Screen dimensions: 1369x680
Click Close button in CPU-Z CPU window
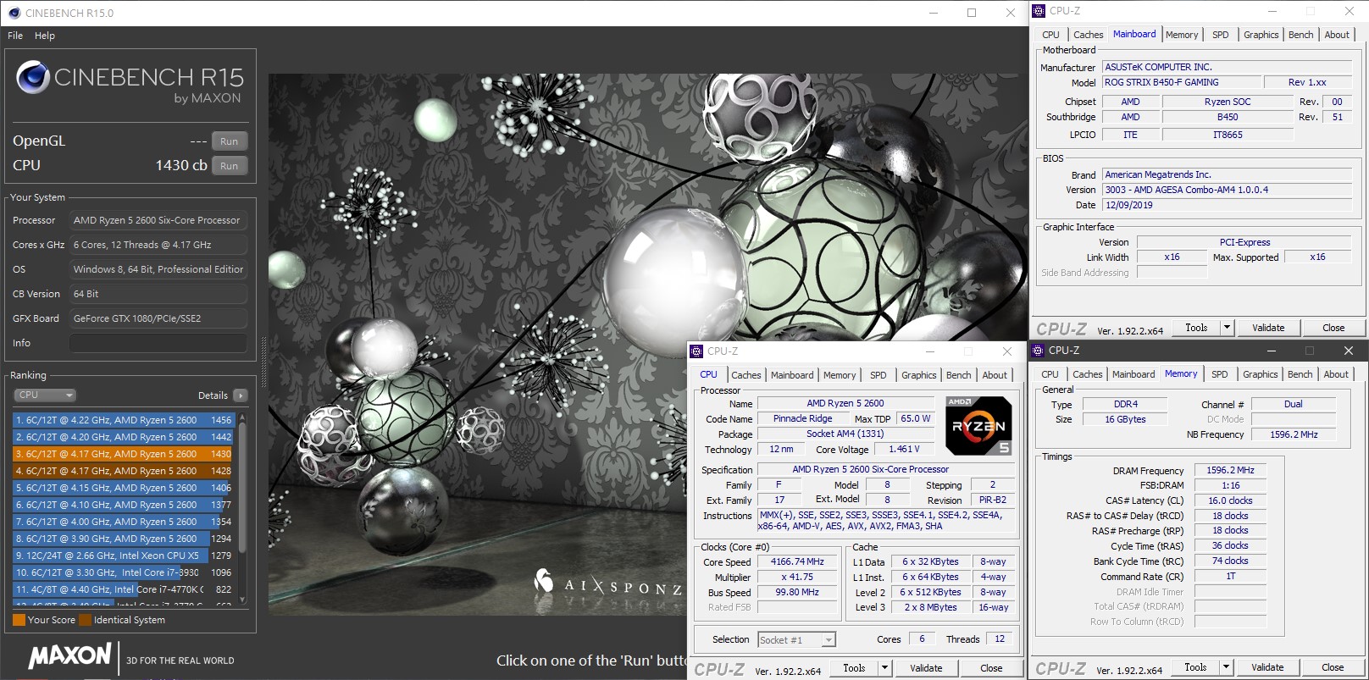click(x=991, y=668)
